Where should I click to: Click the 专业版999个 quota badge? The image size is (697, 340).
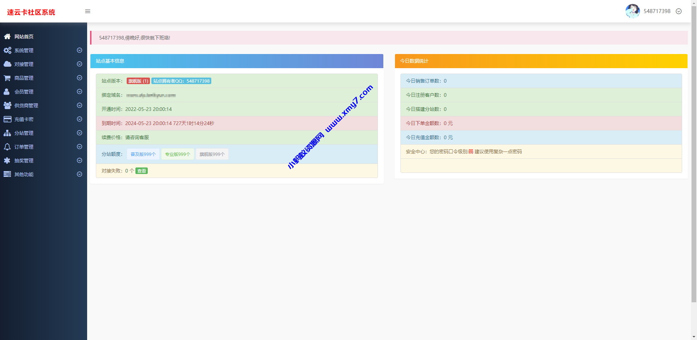tap(178, 154)
